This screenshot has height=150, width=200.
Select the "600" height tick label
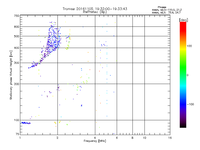[x=16, y=27]
